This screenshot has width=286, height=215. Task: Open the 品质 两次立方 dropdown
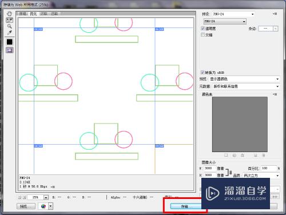click(x=261, y=176)
